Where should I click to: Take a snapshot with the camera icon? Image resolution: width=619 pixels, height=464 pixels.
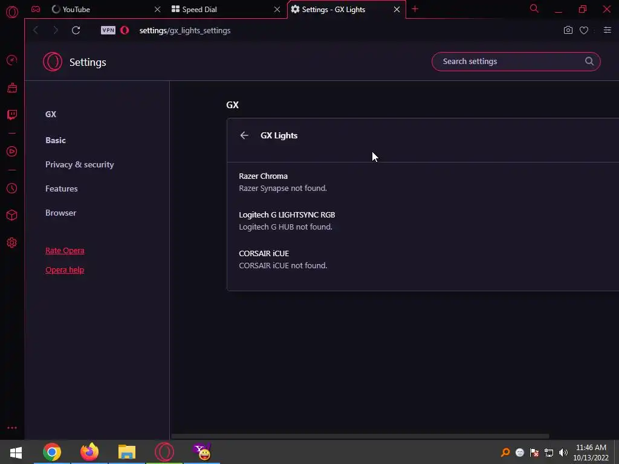(x=568, y=30)
